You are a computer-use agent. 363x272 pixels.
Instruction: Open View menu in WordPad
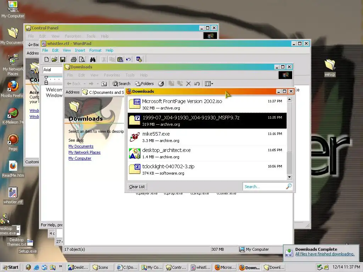point(67,50)
